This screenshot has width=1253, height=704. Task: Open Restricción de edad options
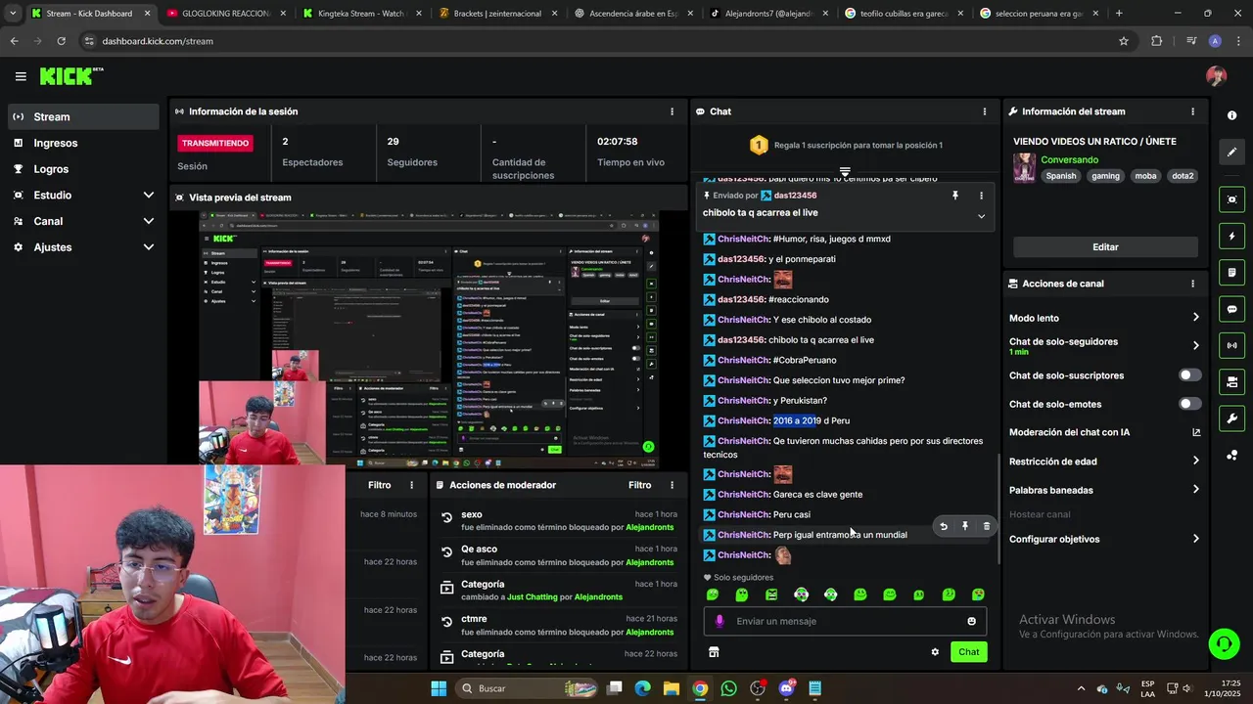pos(1105,462)
